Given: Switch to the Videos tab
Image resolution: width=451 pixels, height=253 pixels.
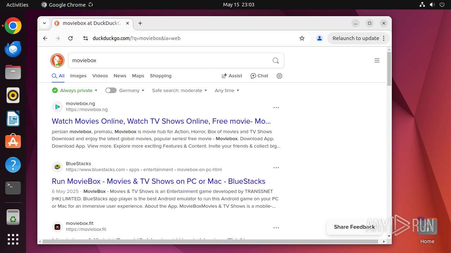Looking at the screenshot, I should pyautogui.click(x=100, y=76).
